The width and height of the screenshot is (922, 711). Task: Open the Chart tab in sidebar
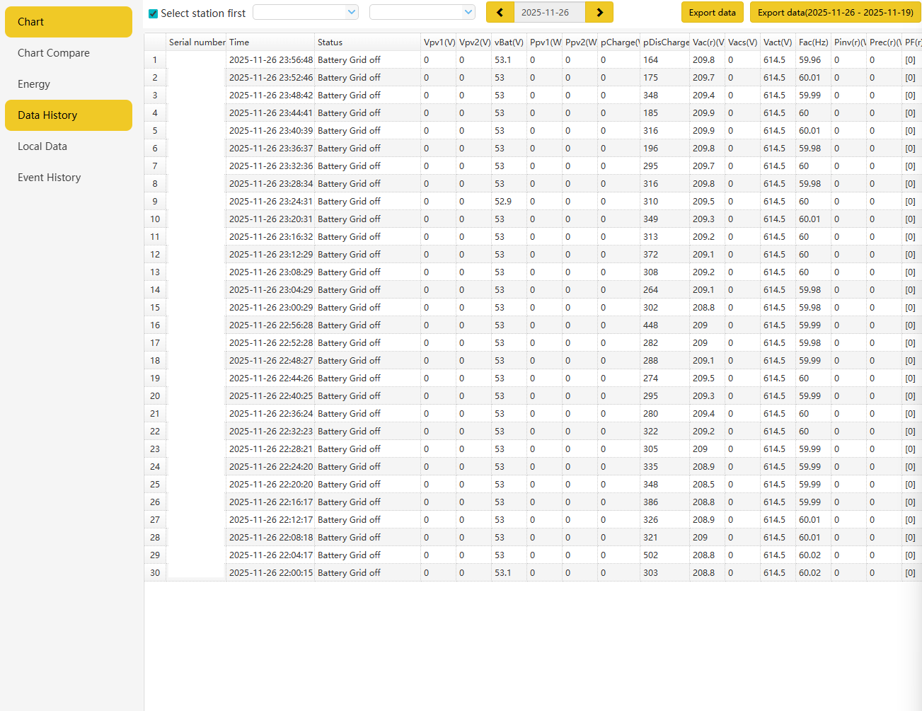point(69,22)
